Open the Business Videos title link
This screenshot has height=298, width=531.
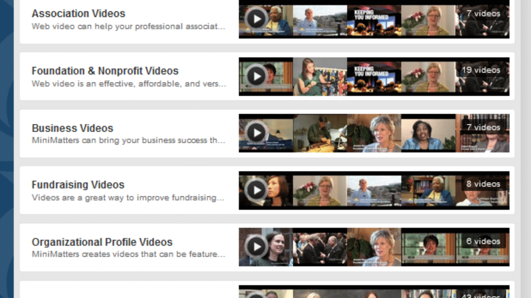[72, 128]
